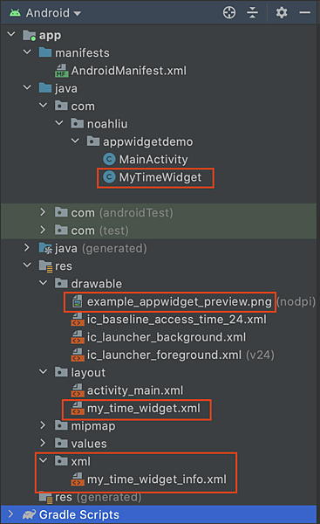The width and height of the screenshot is (320, 524).
Task: Click the example_appwidget_preview.png image icon
Action: coord(78,302)
